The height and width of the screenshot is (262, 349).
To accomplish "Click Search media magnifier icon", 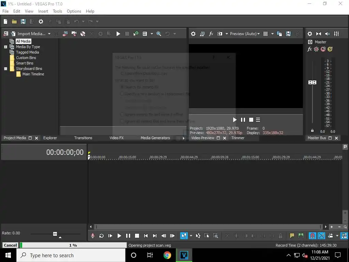I will [x=159, y=34].
